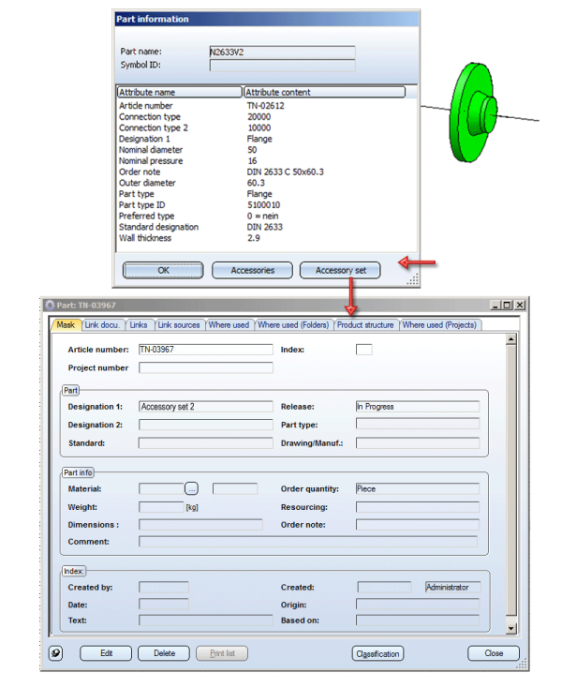Sort by Attribute name column header
The image size is (562, 673).
[x=179, y=92]
